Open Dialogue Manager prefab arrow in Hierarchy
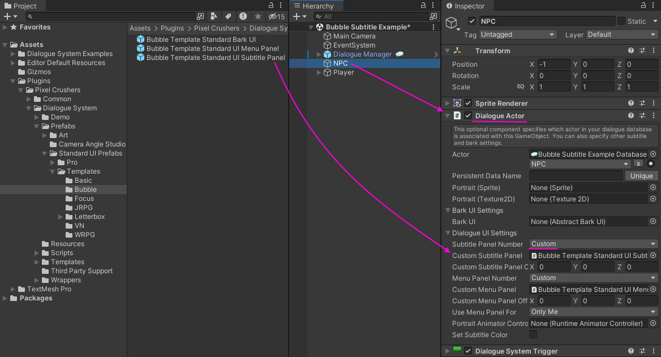Image resolution: width=661 pixels, height=357 pixels. 436,54
